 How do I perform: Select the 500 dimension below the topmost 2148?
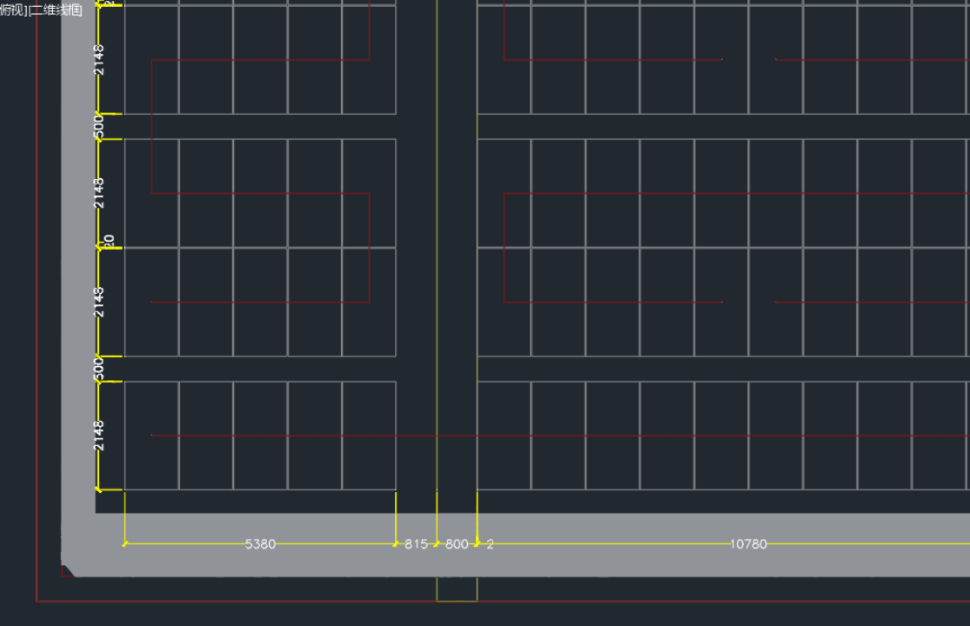coord(99,126)
